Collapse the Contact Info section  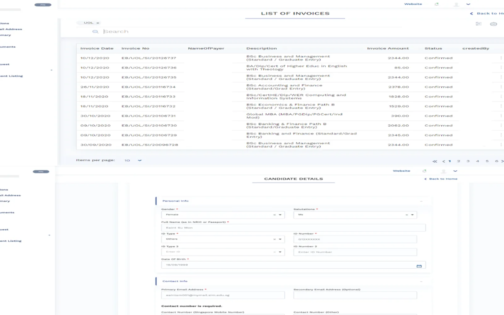pos(421,281)
